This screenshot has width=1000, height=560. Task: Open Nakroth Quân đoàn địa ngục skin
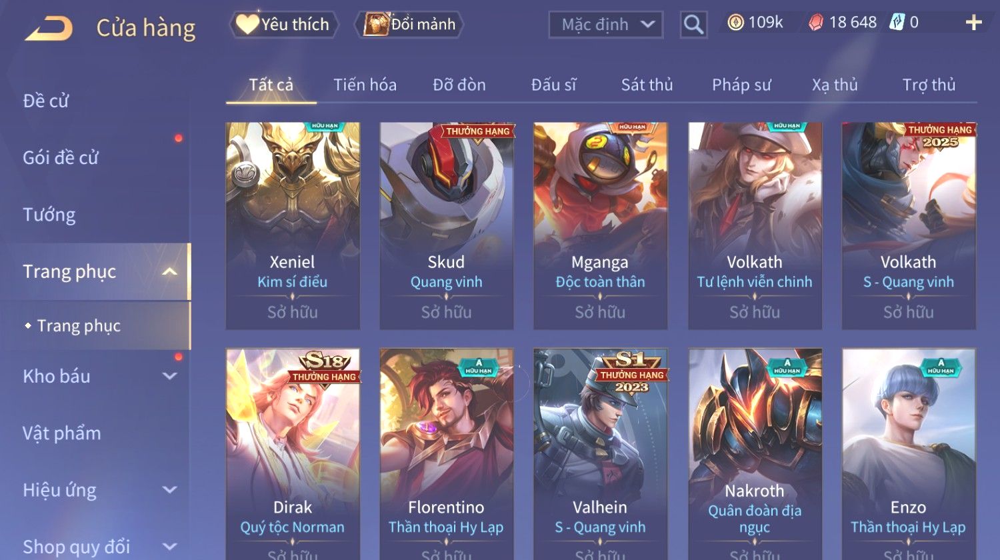pyautogui.click(x=755, y=453)
